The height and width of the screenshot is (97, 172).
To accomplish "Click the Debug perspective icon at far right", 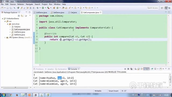I will coord(170,8).
